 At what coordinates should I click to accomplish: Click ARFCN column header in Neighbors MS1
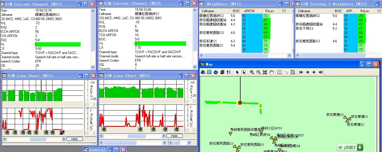click(x=251, y=11)
